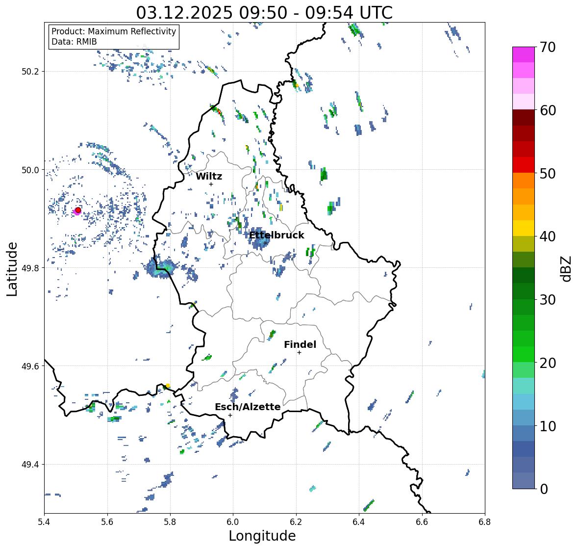Click the 49.8 latitude tick label
578x548 pixels.
30,268
